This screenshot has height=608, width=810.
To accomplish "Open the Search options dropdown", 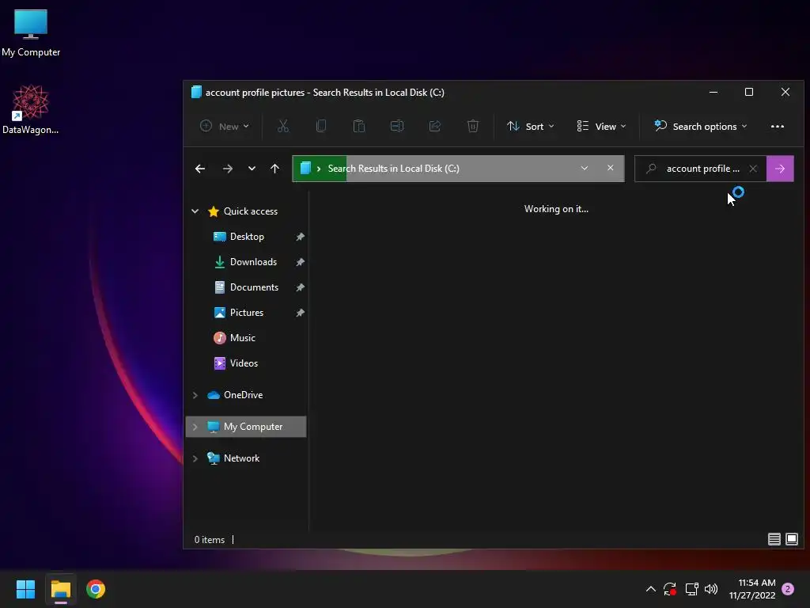I will (x=701, y=126).
